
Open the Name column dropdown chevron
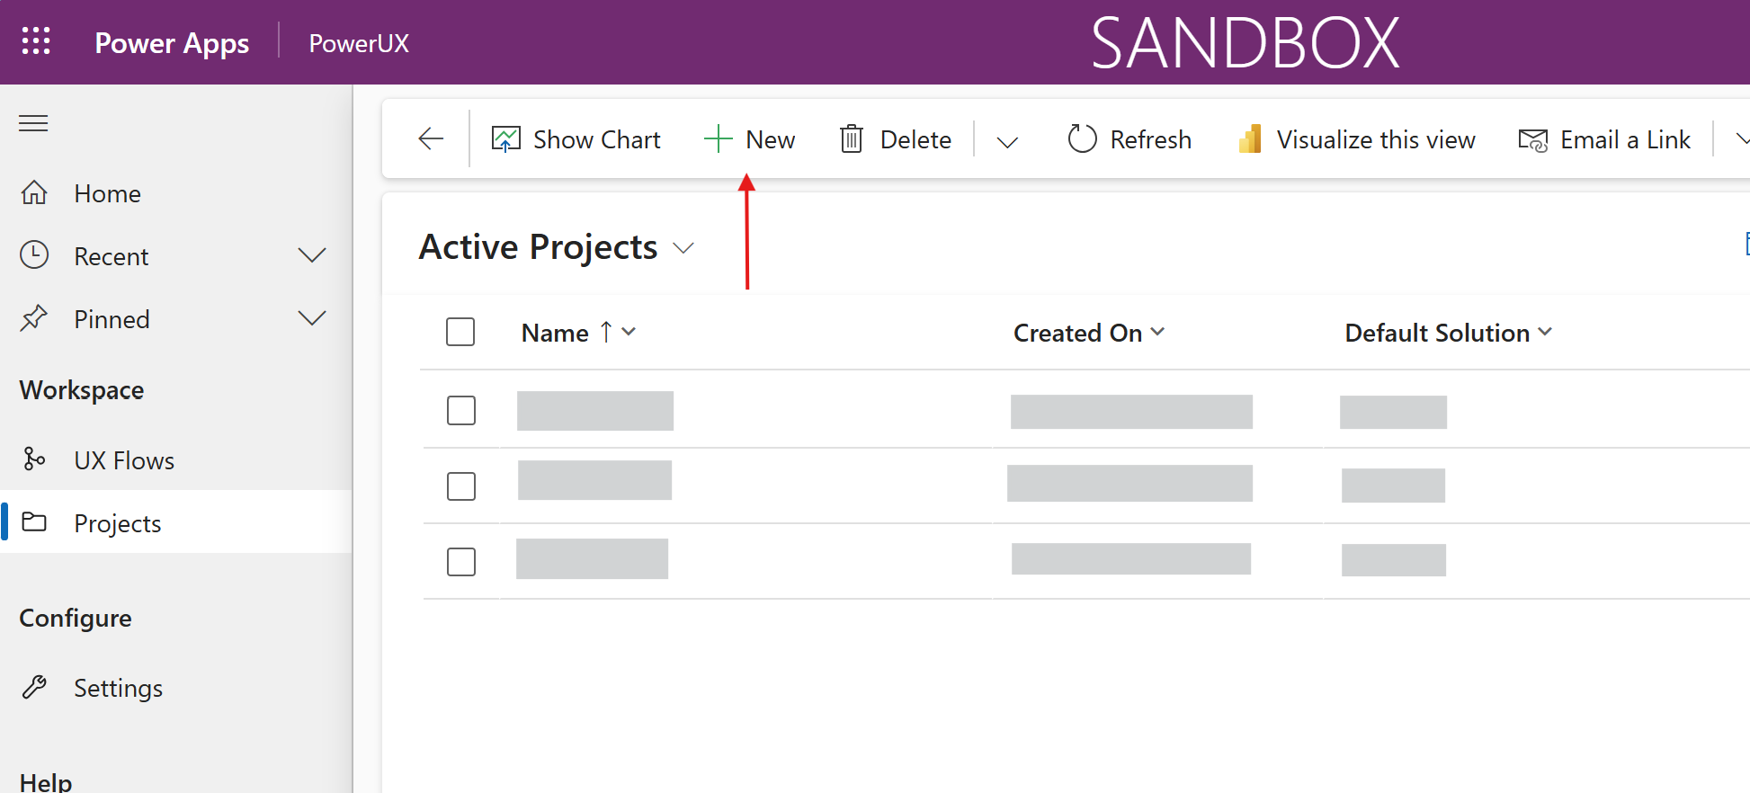click(629, 332)
